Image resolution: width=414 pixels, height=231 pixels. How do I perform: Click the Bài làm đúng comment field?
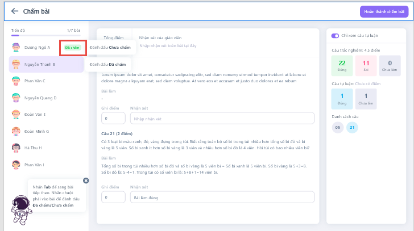coord(222,197)
